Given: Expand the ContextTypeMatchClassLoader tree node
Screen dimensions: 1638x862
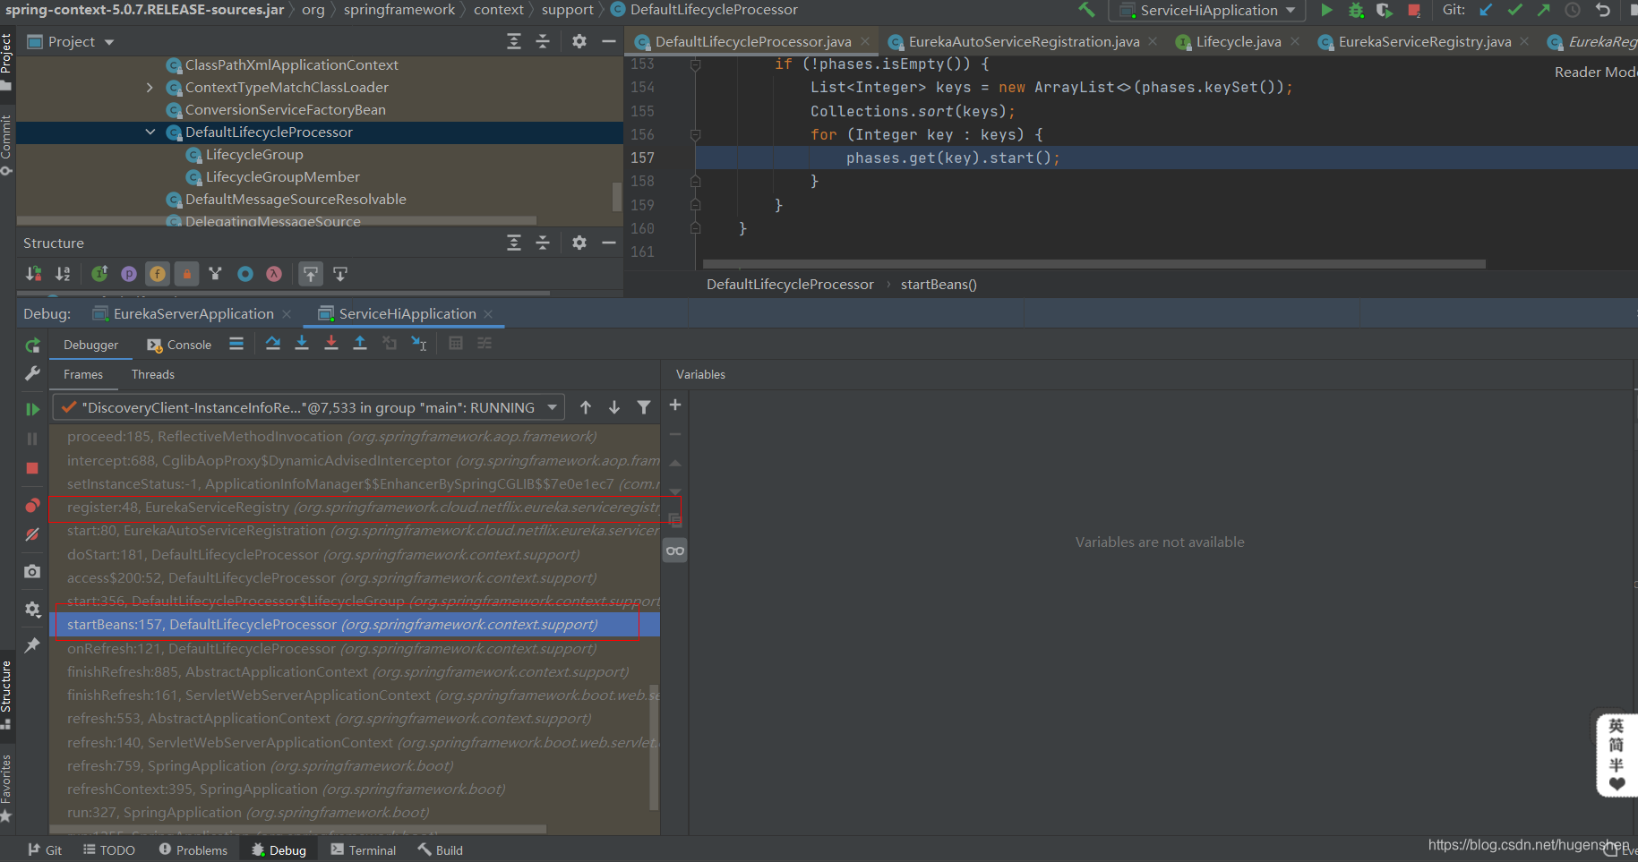Looking at the screenshot, I should [x=150, y=88].
